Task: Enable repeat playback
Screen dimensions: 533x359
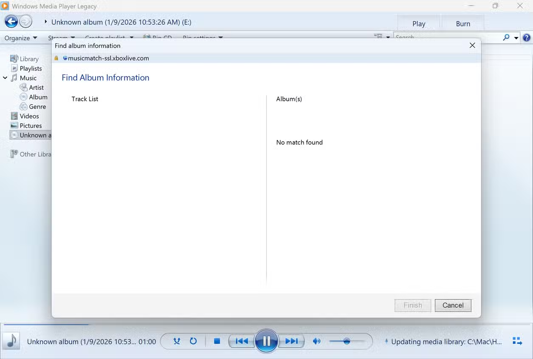Action: point(193,341)
